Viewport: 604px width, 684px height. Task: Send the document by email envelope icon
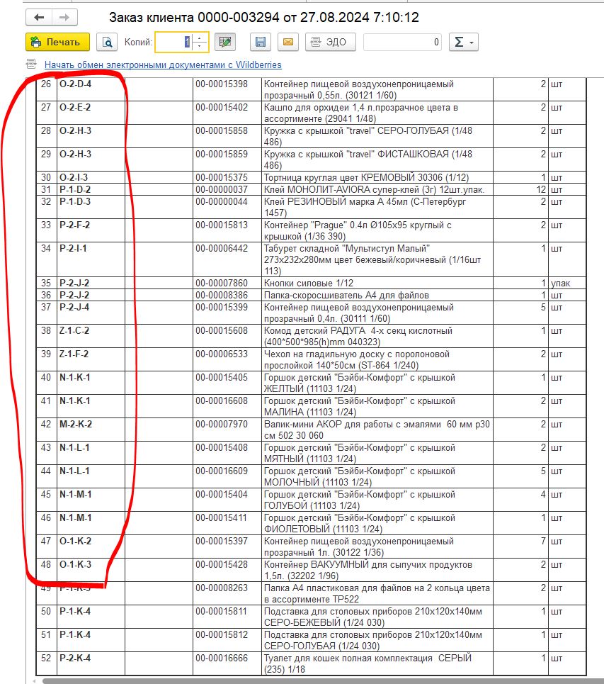point(287,43)
